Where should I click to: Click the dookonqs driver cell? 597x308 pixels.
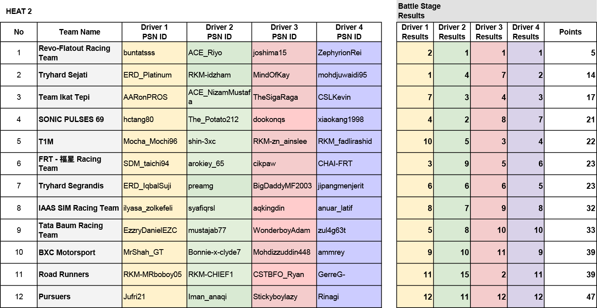coord(284,120)
